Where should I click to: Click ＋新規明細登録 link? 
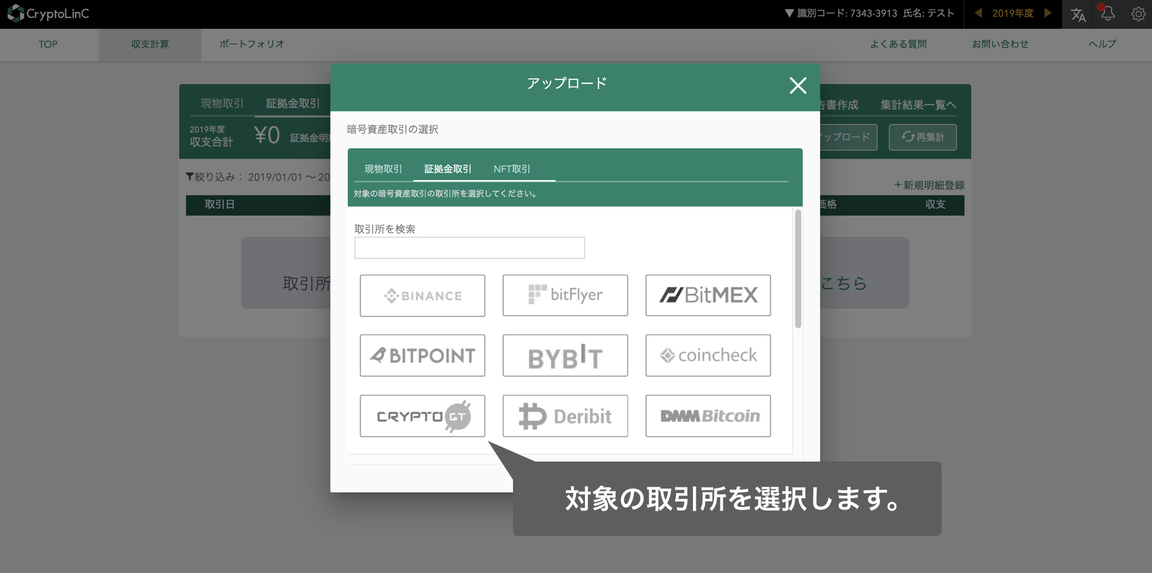[x=929, y=185]
